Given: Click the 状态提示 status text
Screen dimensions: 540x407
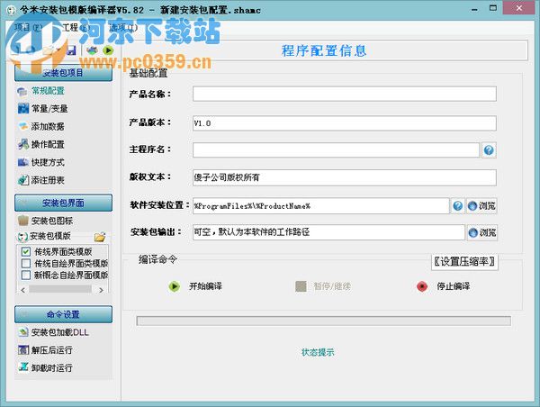Looking at the screenshot, I should click(318, 352).
